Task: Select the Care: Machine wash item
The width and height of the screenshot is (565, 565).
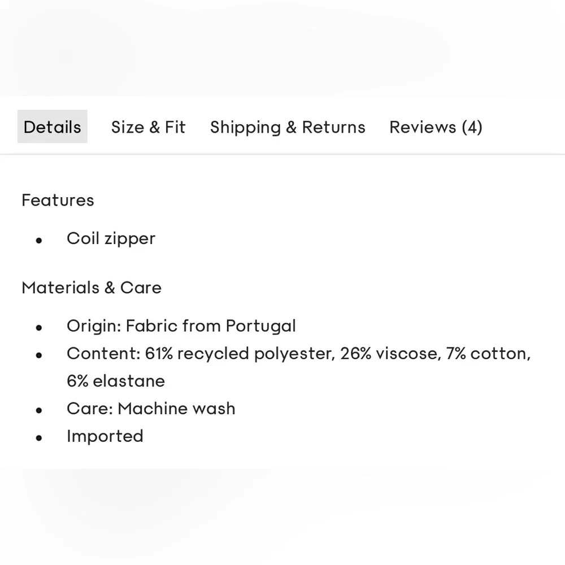Action: click(x=151, y=408)
